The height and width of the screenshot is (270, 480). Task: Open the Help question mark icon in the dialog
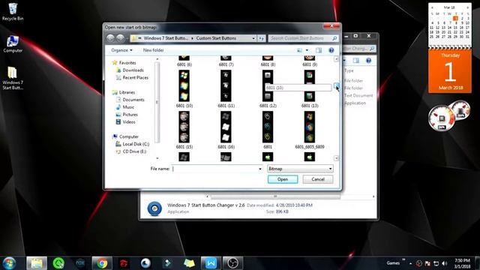[x=331, y=50]
